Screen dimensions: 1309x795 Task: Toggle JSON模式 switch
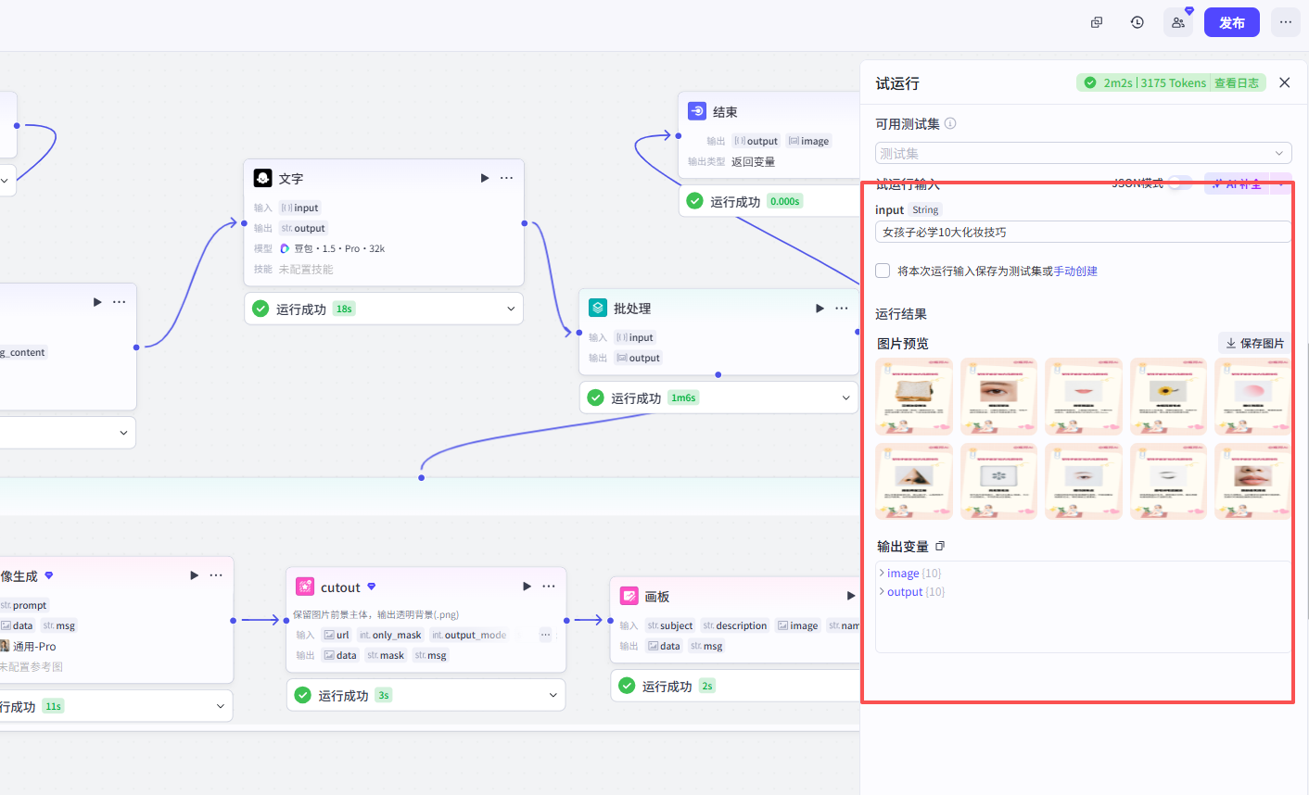tap(1179, 183)
